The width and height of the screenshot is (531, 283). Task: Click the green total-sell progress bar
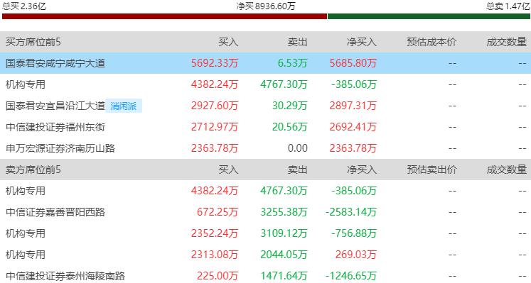[429, 16]
